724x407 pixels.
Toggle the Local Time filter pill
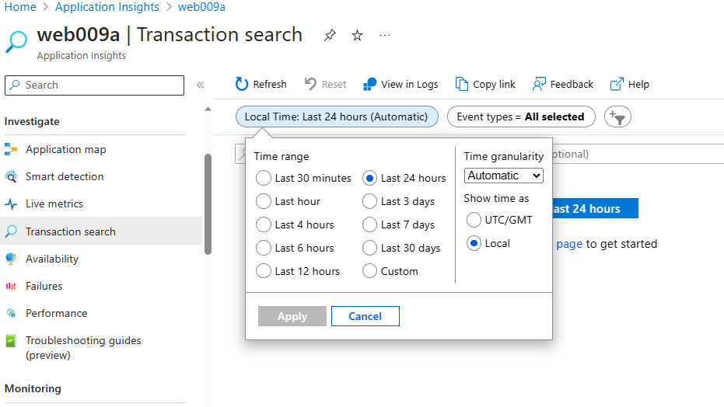pos(337,117)
